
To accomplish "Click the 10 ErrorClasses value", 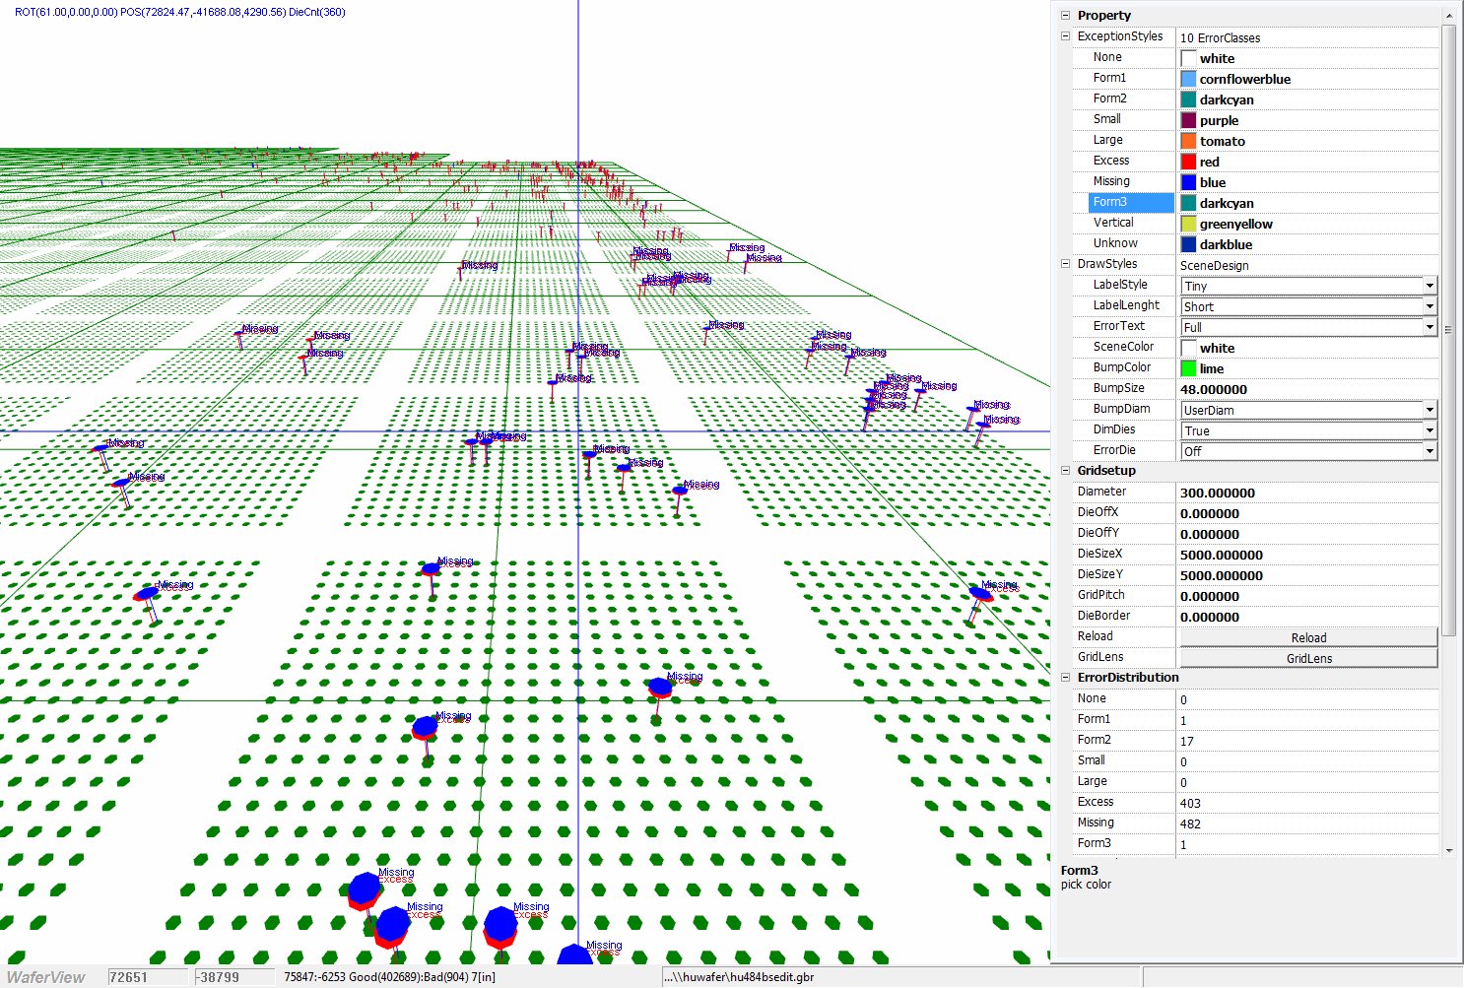I will point(1220,37).
